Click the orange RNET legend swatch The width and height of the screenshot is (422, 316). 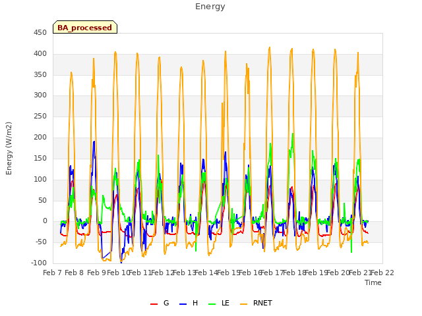(x=243, y=304)
